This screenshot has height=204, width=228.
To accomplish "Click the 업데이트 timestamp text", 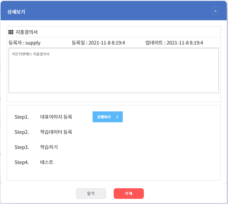I will point(174,43).
